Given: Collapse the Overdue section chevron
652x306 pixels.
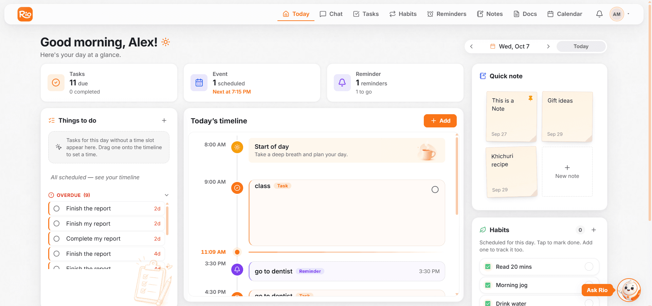Looking at the screenshot, I should click(x=167, y=195).
